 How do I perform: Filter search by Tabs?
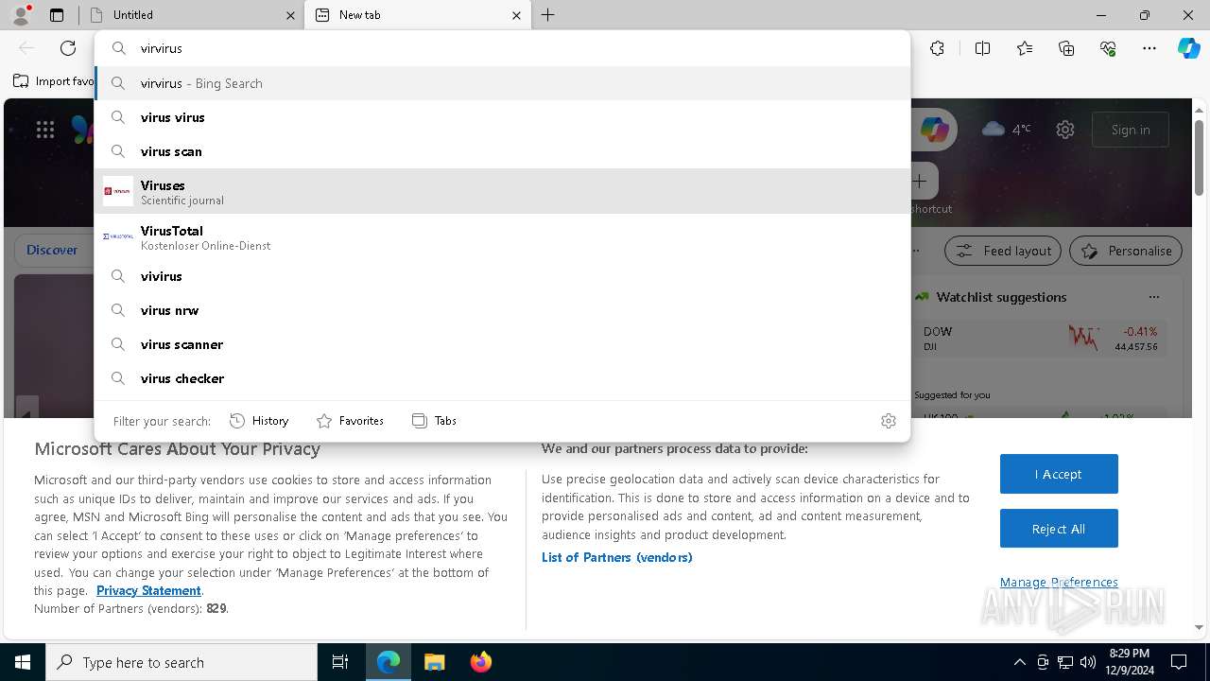point(434,421)
